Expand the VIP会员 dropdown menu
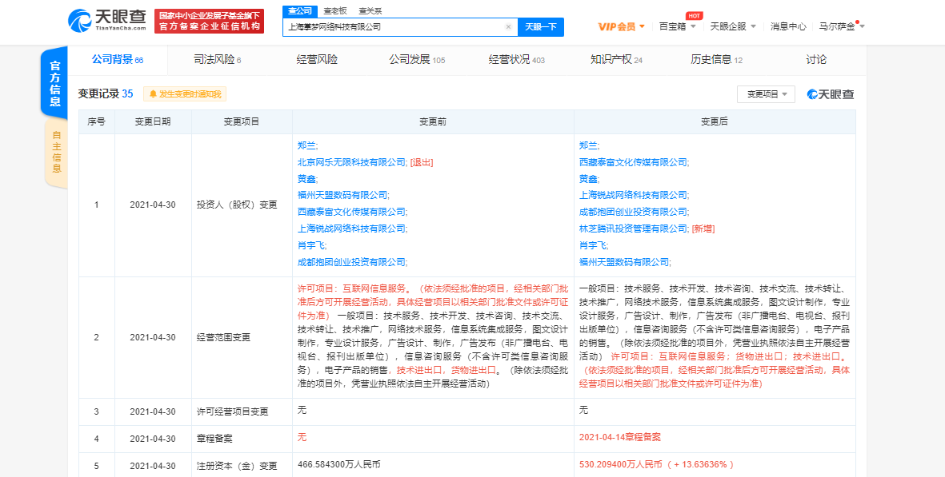 pos(622,26)
